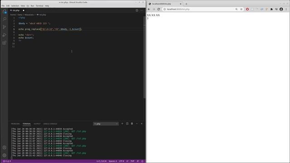
Task: Maximize the terminal panel size
Action: [137, 124]
